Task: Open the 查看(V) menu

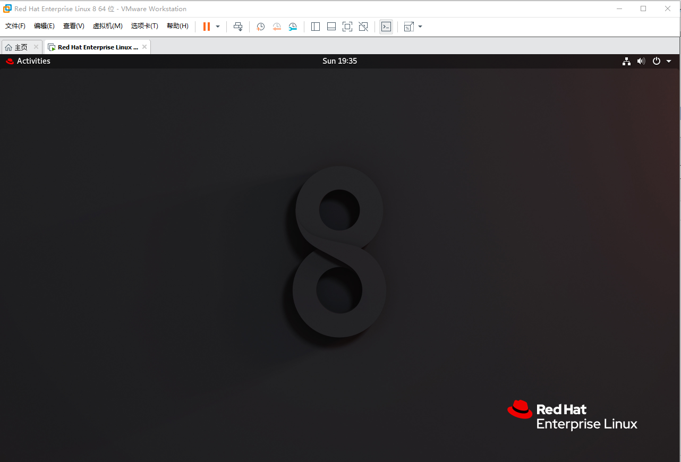Action: [74, 26]
